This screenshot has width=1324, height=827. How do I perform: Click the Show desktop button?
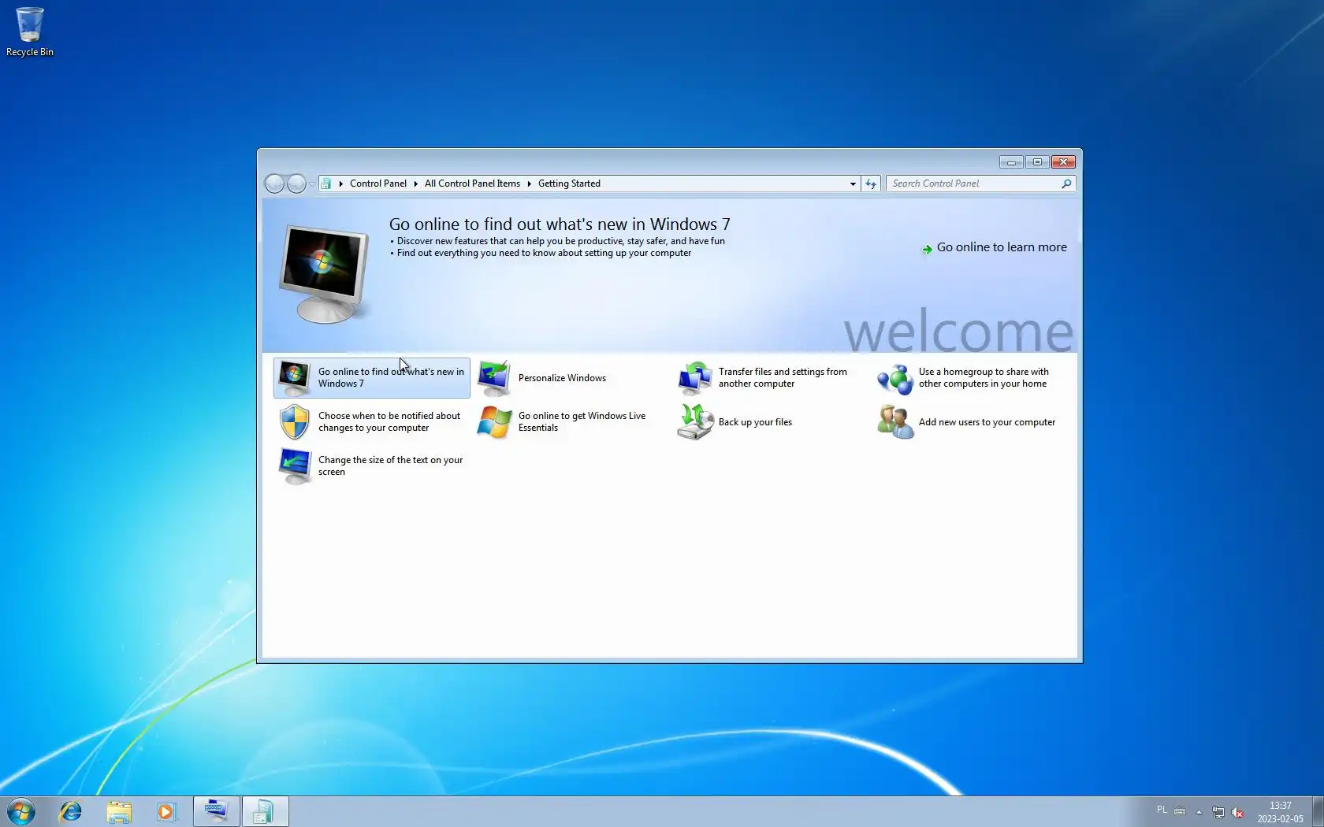coord(1318,811)
